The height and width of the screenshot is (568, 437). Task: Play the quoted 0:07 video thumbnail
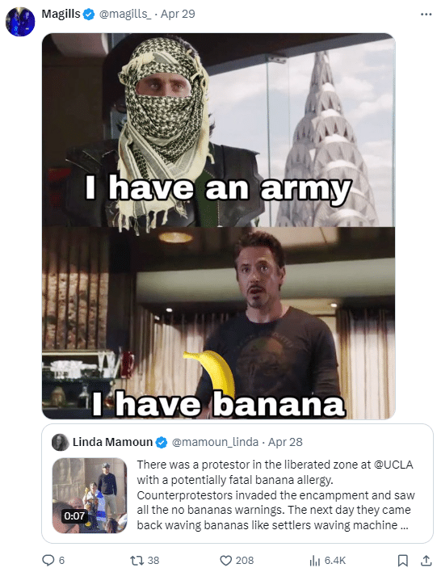tap(90, 495)
